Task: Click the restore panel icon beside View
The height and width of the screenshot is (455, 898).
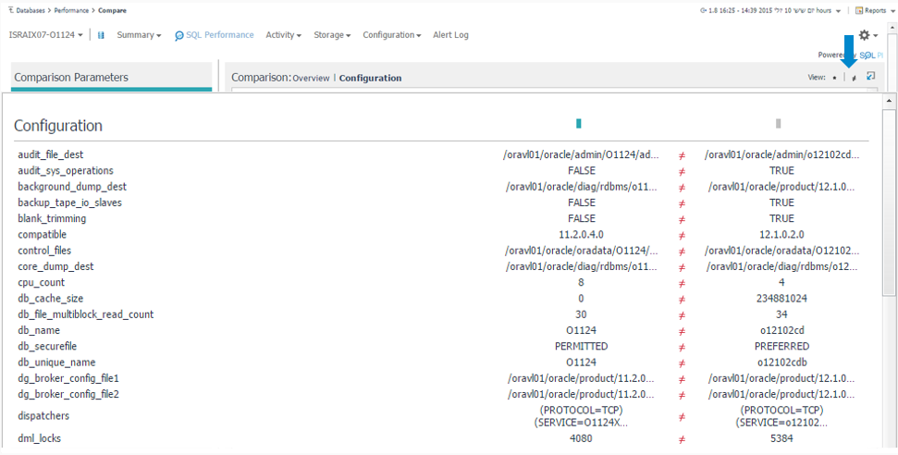Action: 871,77
